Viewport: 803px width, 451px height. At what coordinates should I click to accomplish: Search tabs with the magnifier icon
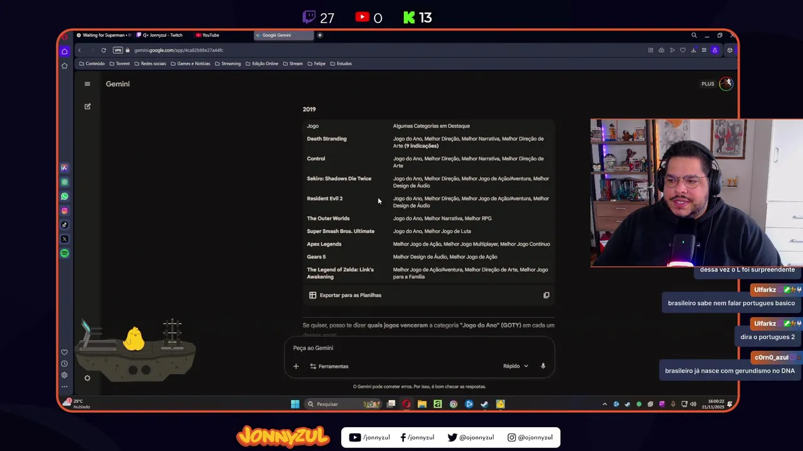click(694, 35)
